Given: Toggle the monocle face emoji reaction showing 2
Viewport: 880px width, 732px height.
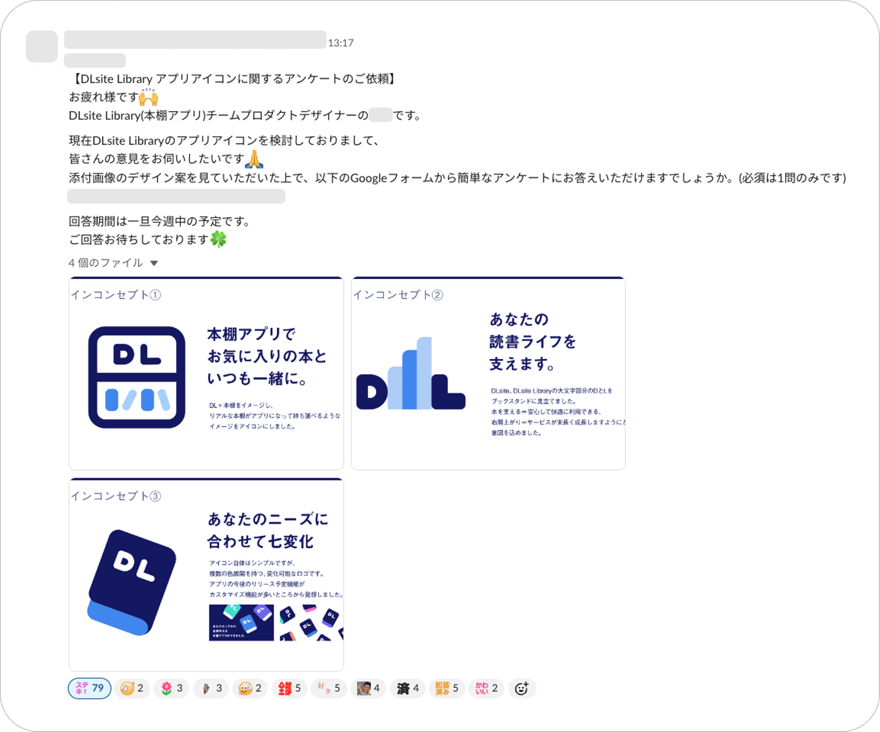Looking at the screenshot, I should 251,688.
